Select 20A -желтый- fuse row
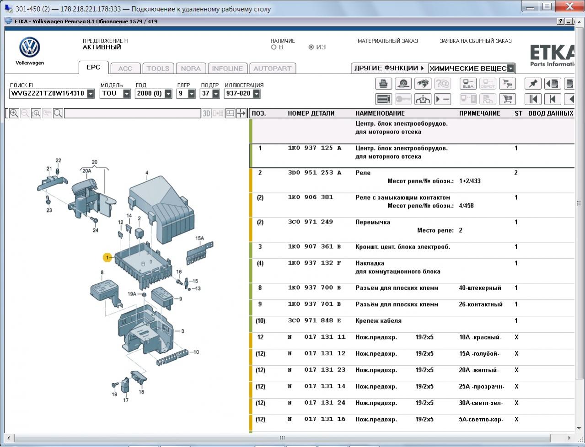 tap(412, 374)
